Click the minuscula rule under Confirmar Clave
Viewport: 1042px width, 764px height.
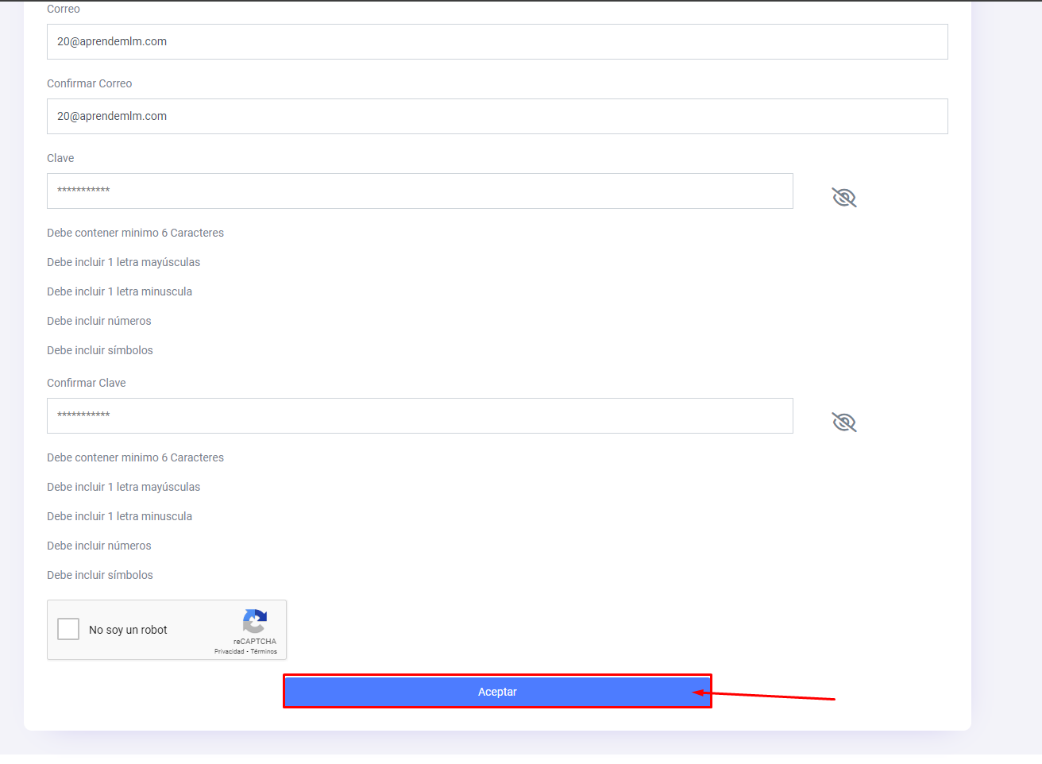tap(119, 516)
